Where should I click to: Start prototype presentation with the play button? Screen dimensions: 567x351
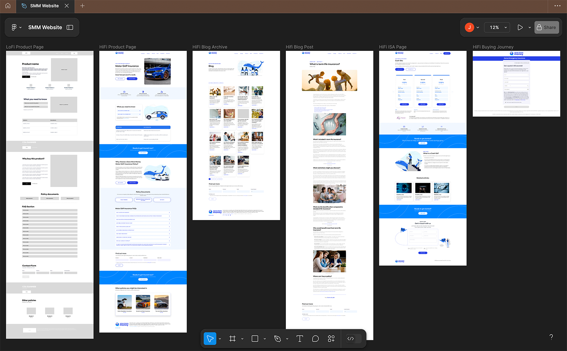pos(520,27)
